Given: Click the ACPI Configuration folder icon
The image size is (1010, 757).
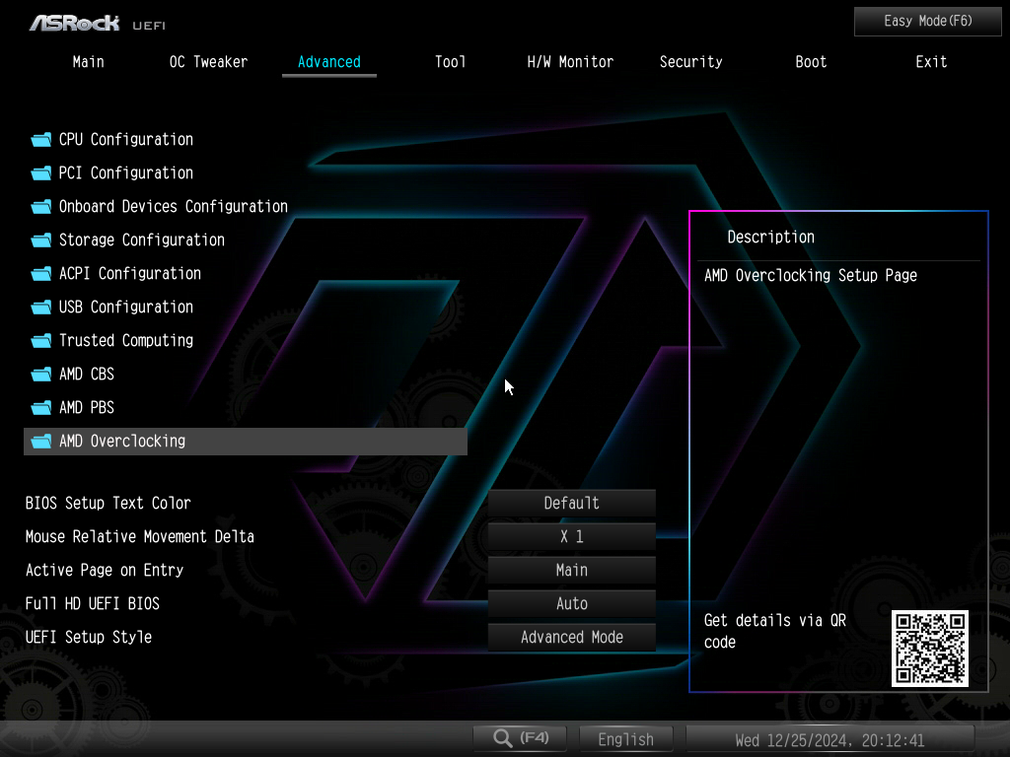Looking at the screenshot, I should coord(41,274).
